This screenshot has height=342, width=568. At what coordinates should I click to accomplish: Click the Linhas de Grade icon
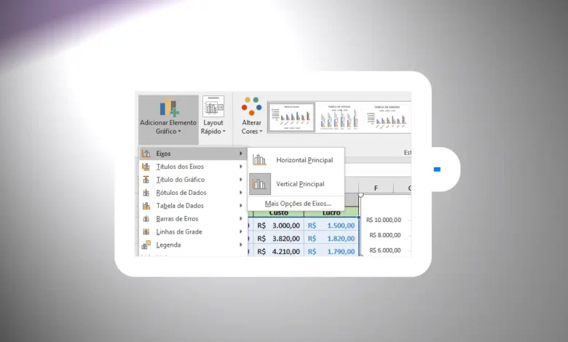tap(146, 232)
